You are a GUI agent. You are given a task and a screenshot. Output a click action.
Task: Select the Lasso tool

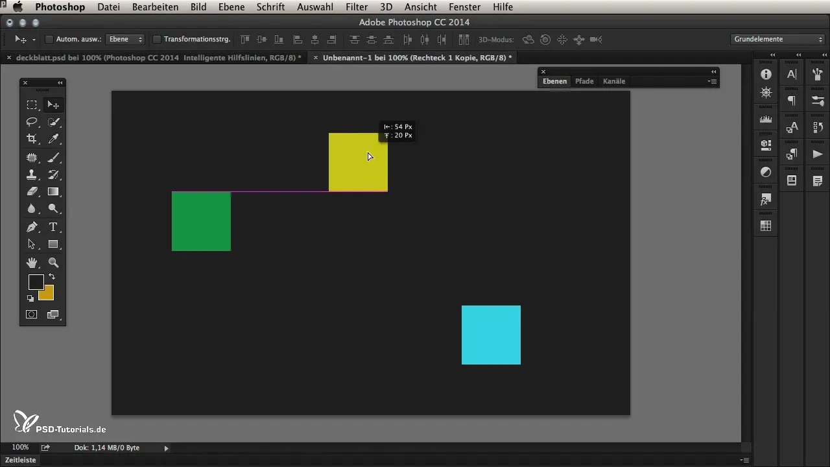[x=31, y=122]
